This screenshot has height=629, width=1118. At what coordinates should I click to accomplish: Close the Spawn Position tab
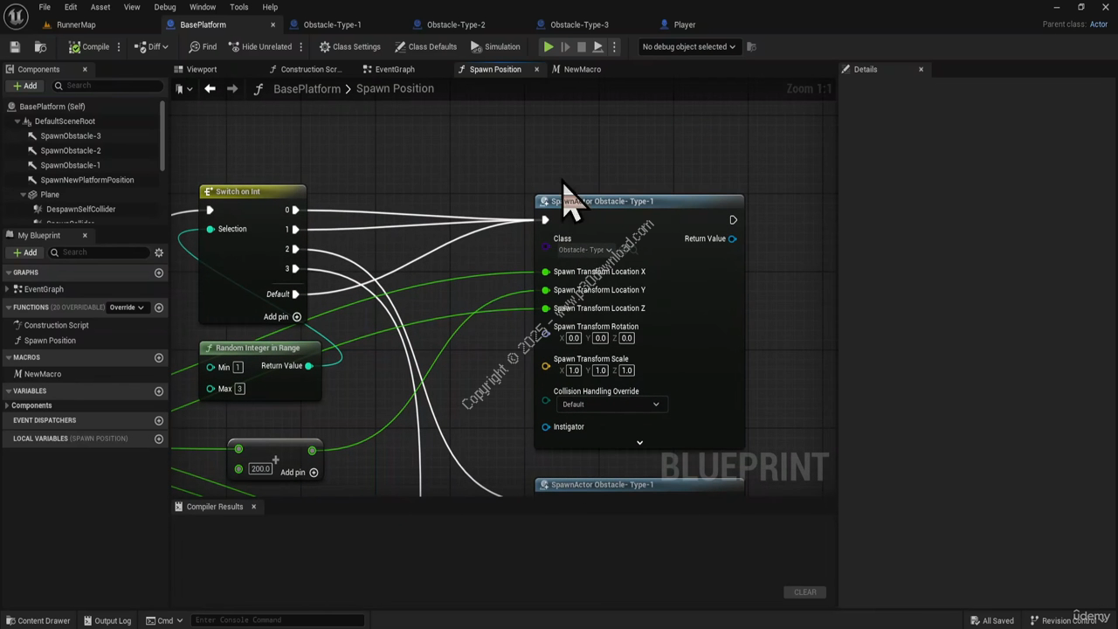pos(536,69)
